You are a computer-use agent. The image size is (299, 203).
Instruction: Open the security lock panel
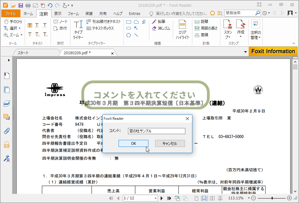(x=7, y=144)
